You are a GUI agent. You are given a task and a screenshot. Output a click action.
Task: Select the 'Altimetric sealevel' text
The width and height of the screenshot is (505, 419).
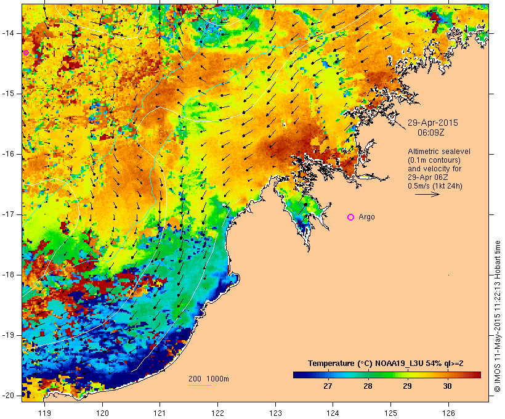point(439,152)
